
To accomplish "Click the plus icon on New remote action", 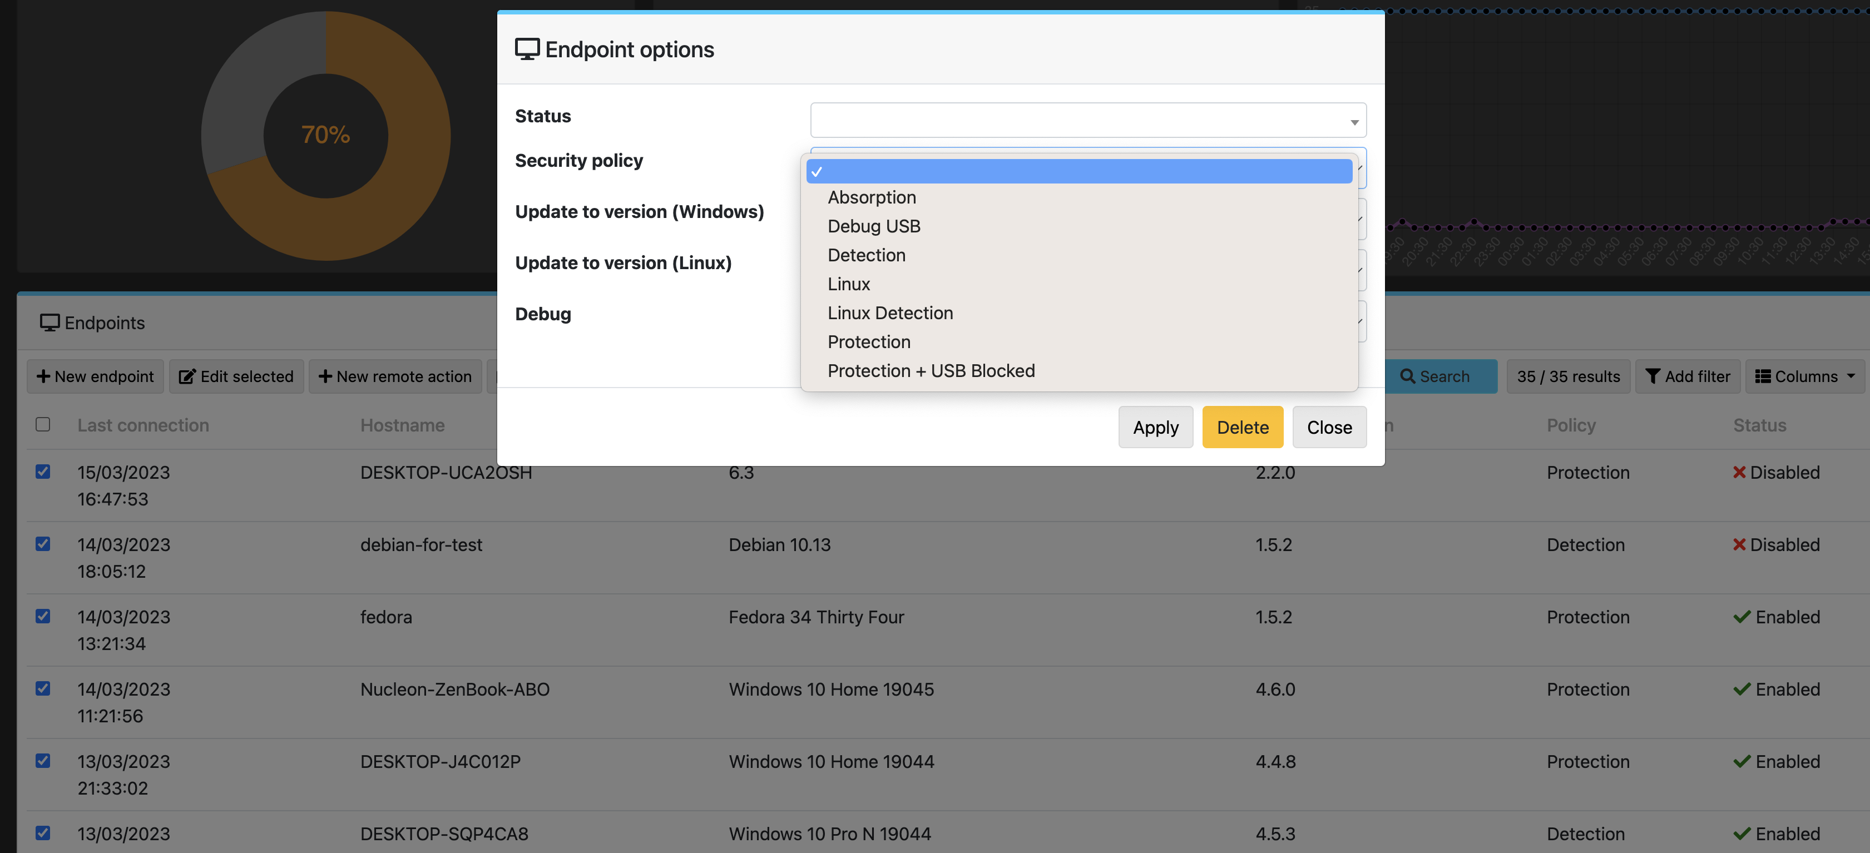I will click(x=325, y=377).
